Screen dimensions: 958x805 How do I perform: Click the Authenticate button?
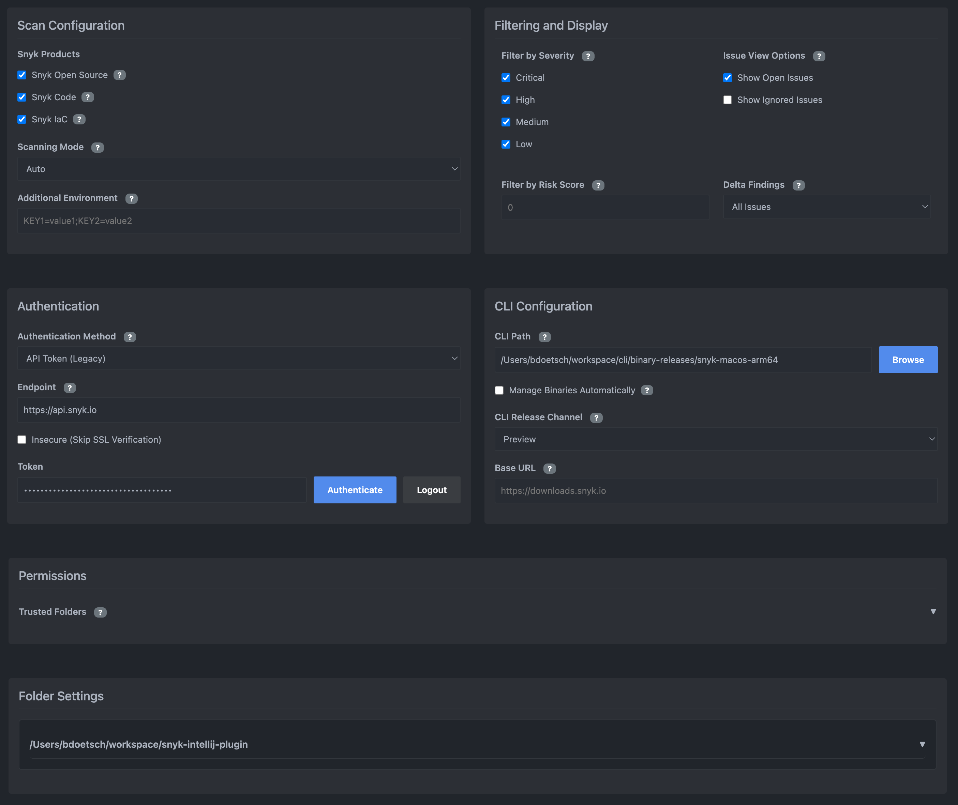coord(355,490)
